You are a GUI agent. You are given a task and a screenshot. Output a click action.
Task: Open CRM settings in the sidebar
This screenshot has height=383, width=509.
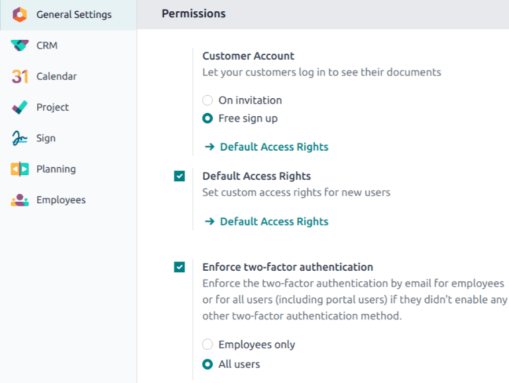[x=47, y=45]
